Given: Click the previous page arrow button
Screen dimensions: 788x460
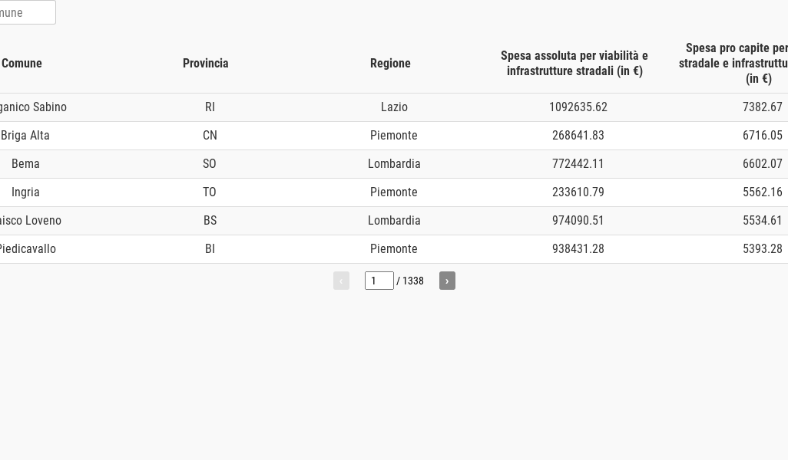Looking at the screenshot, I should point(341,281).
